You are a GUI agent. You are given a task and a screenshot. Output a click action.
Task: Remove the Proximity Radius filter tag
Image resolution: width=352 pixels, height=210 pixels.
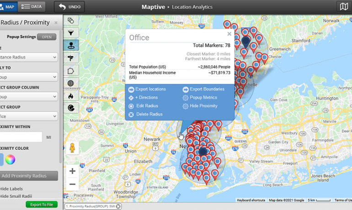click(x=118, y=206)
